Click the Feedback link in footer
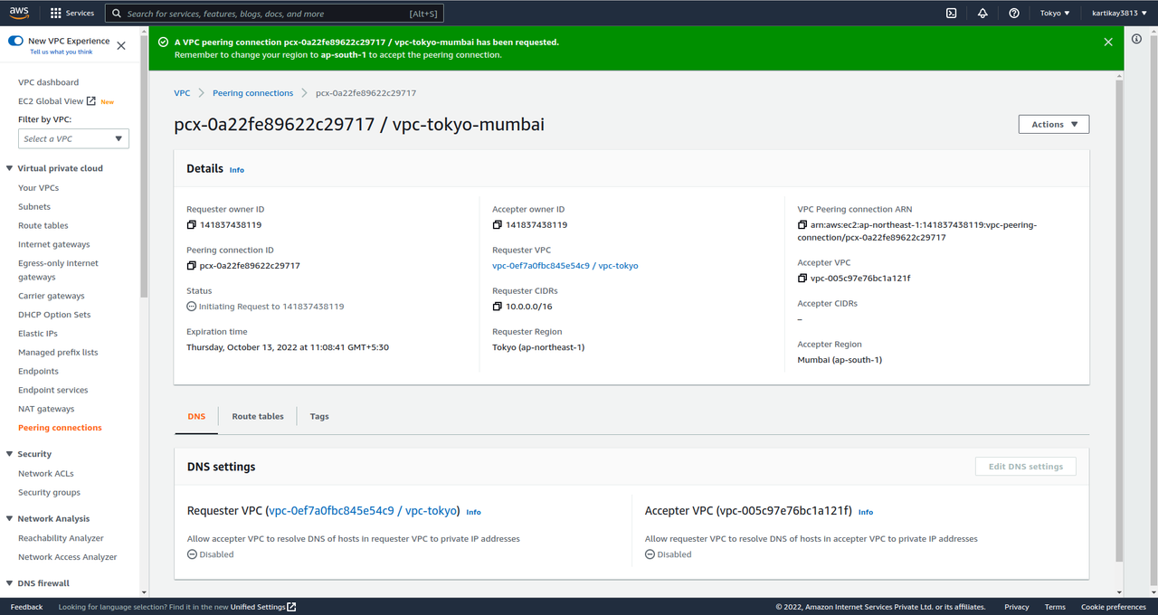Viewport: 1158px width, 615px height. [26, 607]
